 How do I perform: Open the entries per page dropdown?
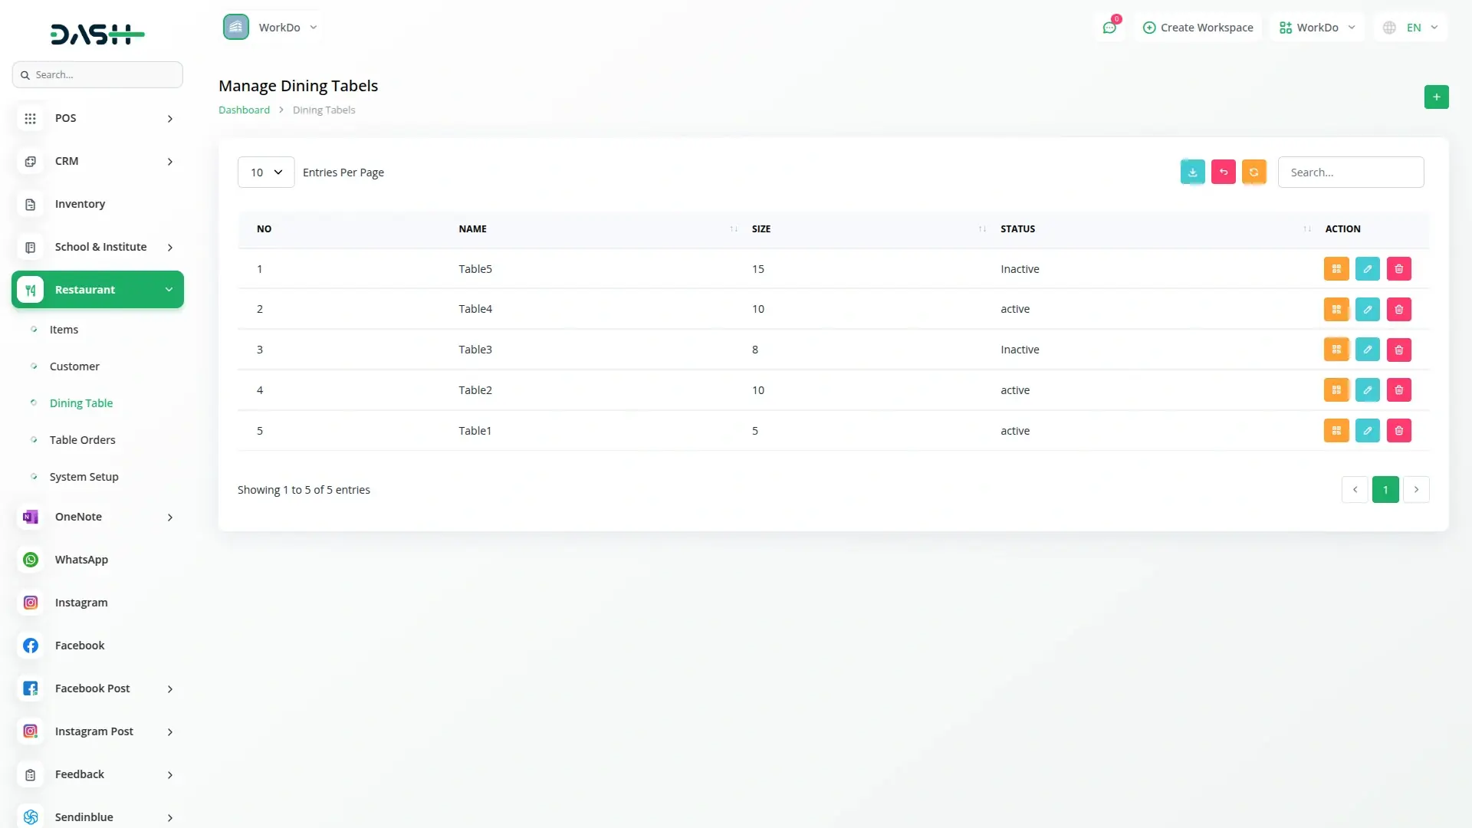click(x=265, y=172)
